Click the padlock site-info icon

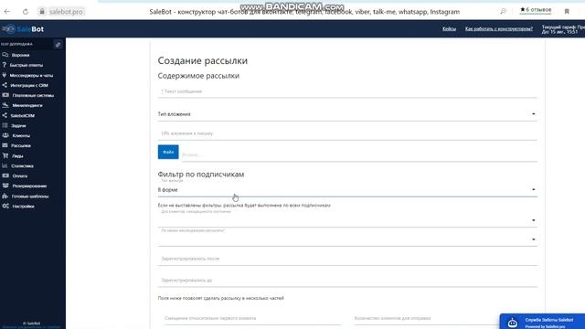click(42, 12)
